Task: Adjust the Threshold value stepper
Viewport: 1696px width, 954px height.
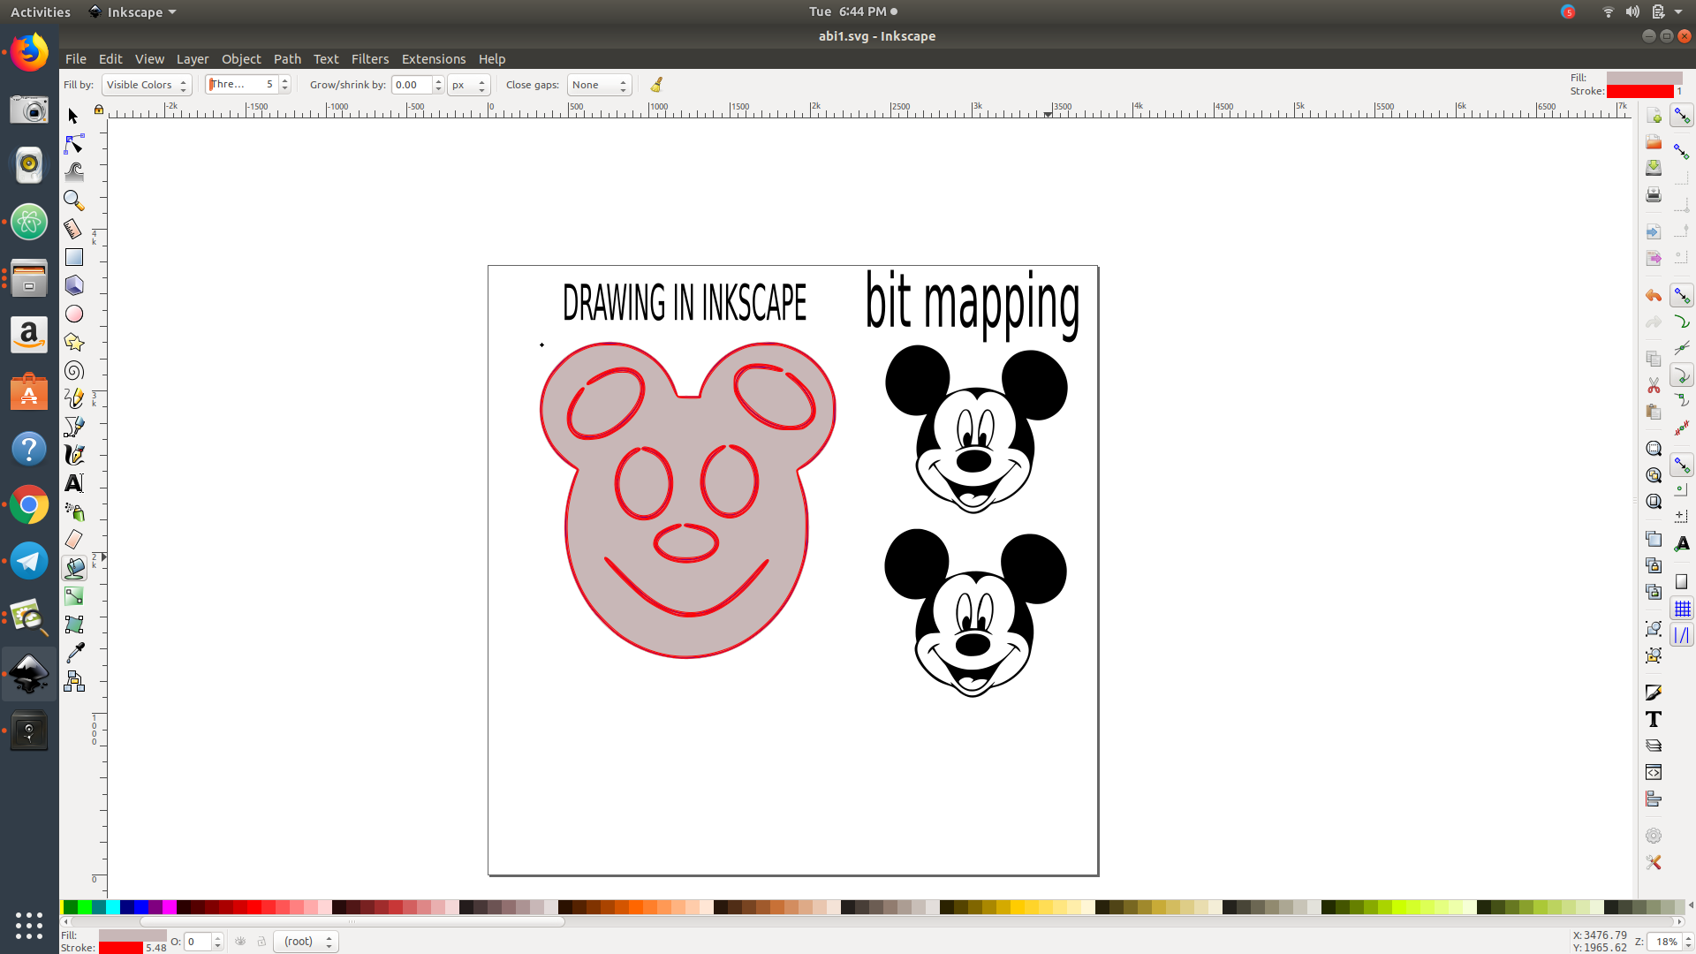Action: pos(284,85)
